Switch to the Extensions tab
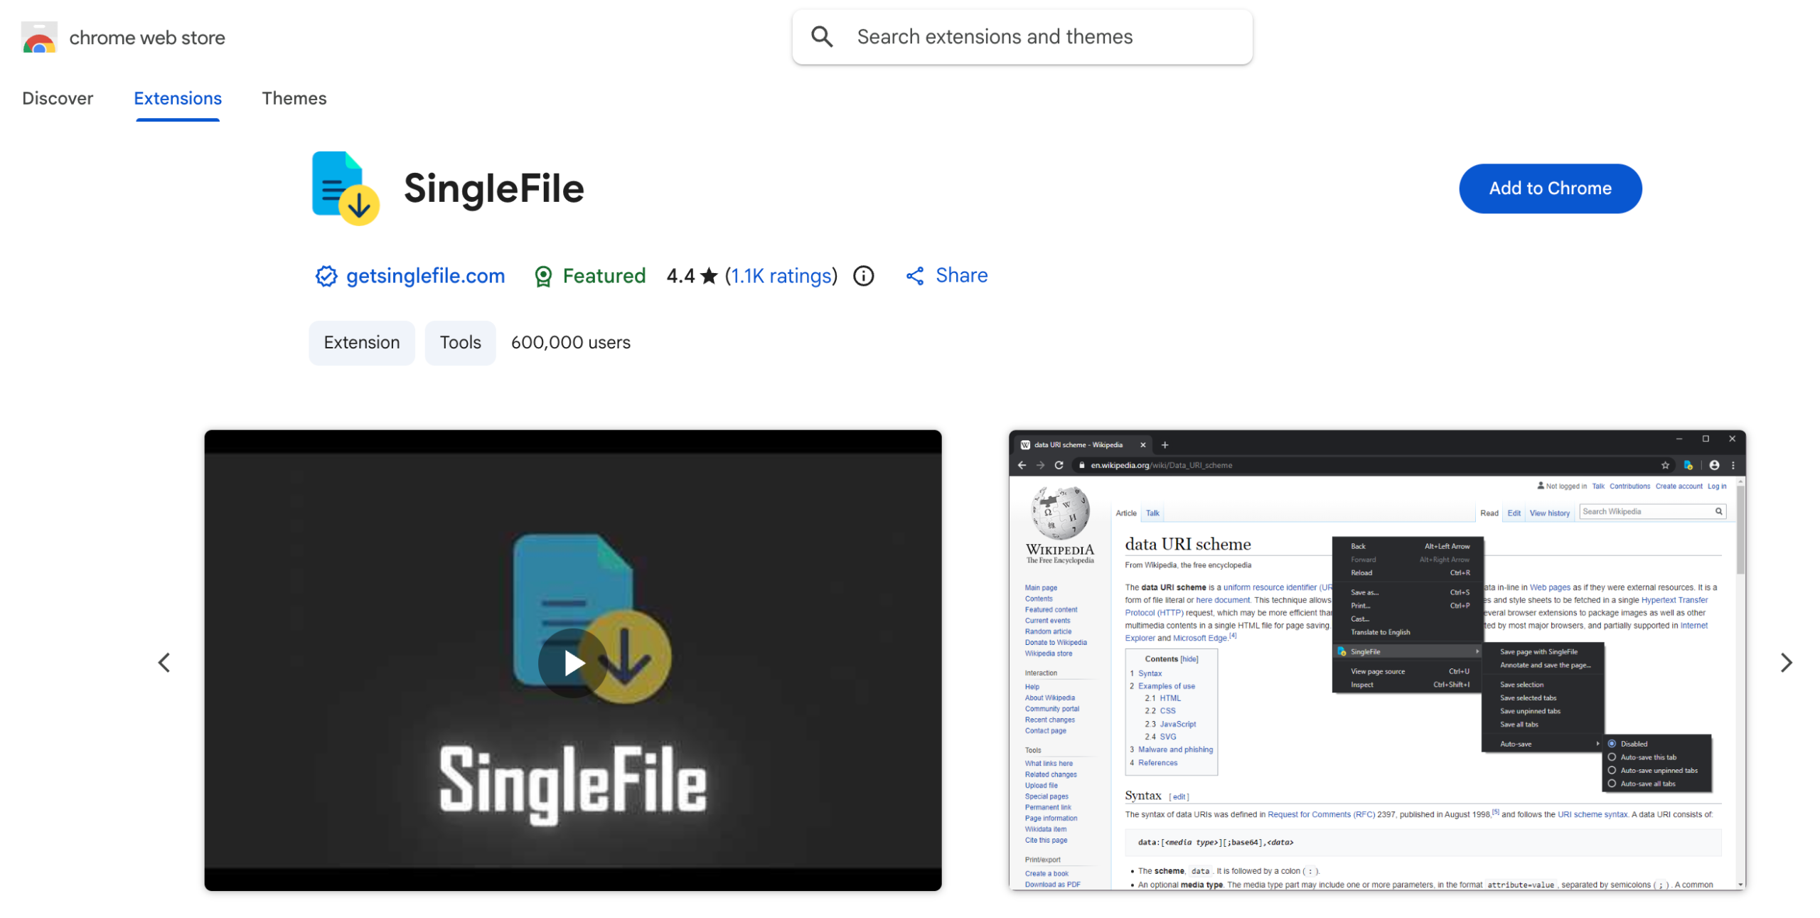 click(x=178, y=98)
